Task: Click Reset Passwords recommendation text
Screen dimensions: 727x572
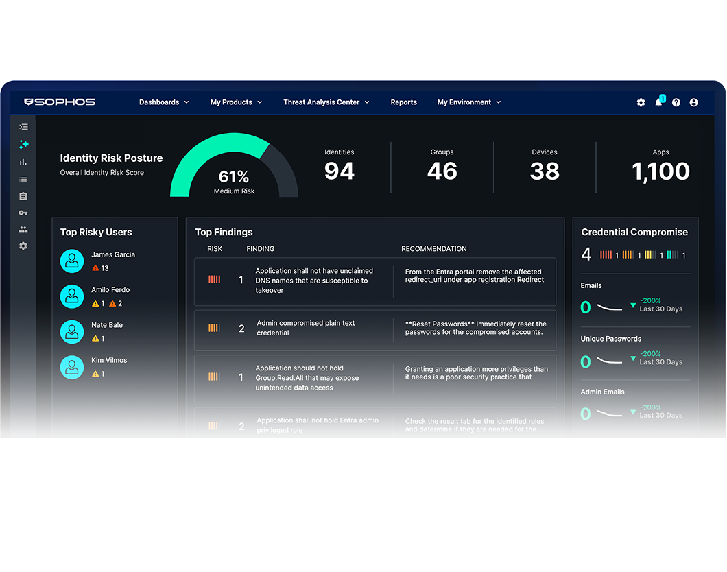Action: [x=476, y=328]
